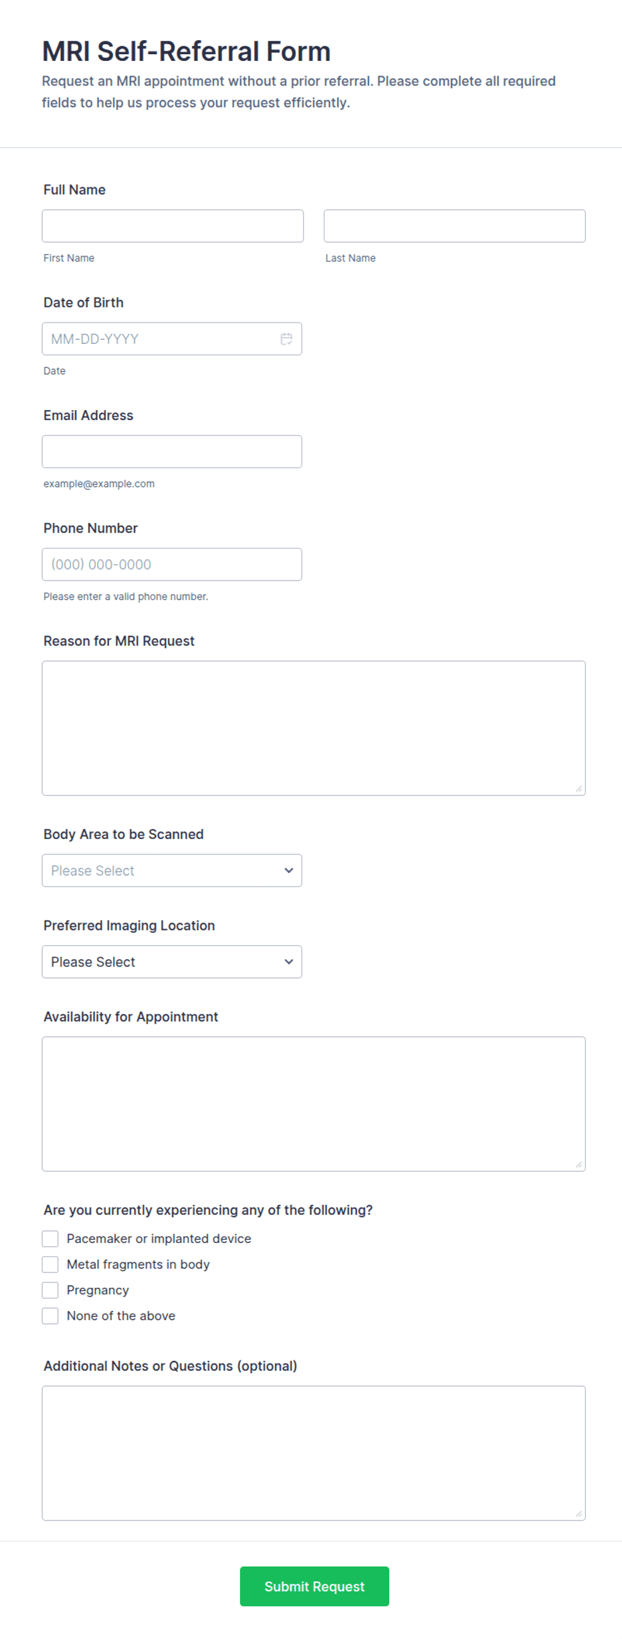Viewport: 622px width, 1639px height.
Task: Click the Phone Number field
Action: (x=172, y=565)
